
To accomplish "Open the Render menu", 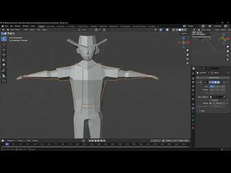I will click(17, 26).
